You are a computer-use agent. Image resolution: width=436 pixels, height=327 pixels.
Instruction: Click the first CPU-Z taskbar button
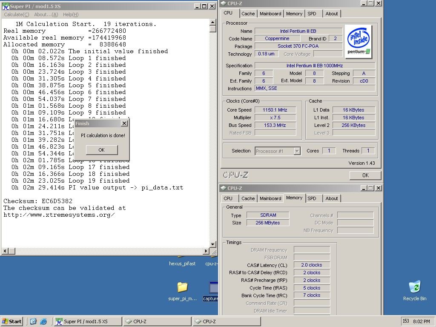(157, 321)
